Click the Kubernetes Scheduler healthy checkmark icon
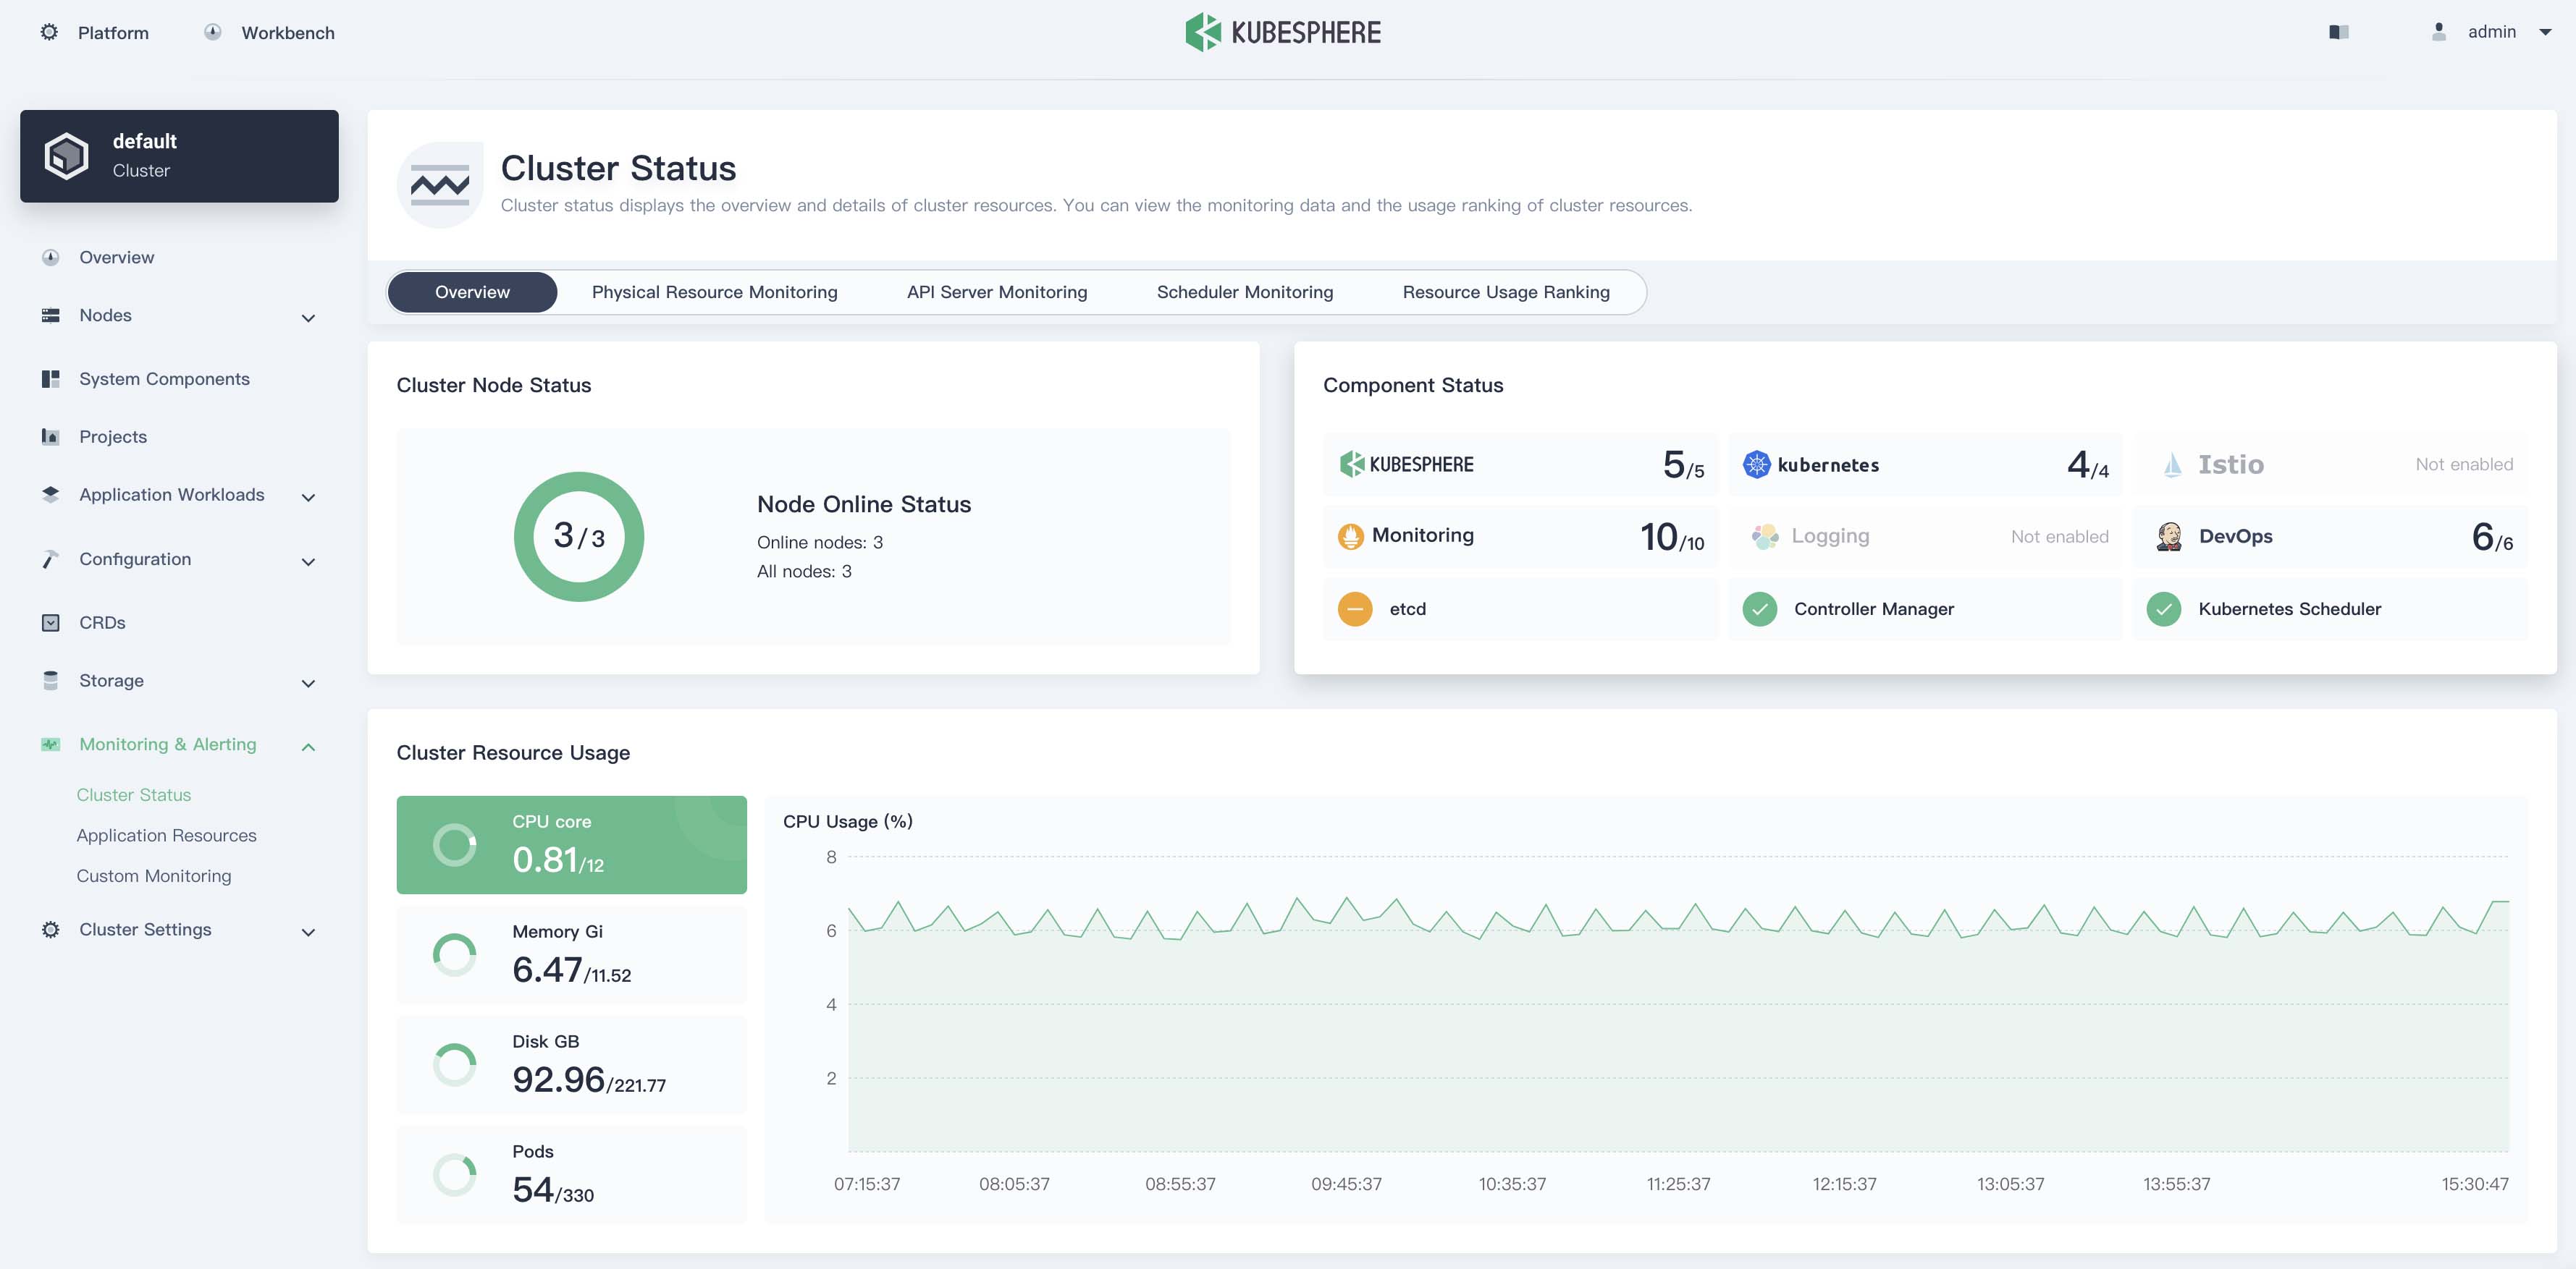Viewport: 2576px width, 1269px height. click(2164, 609)
